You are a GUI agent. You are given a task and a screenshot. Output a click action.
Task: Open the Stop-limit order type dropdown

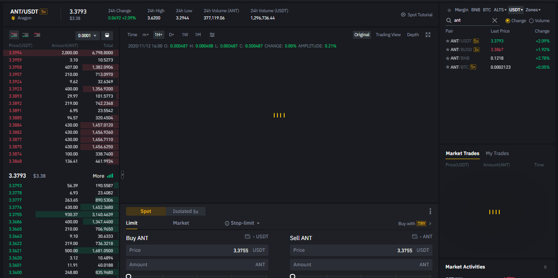point(246,223)
